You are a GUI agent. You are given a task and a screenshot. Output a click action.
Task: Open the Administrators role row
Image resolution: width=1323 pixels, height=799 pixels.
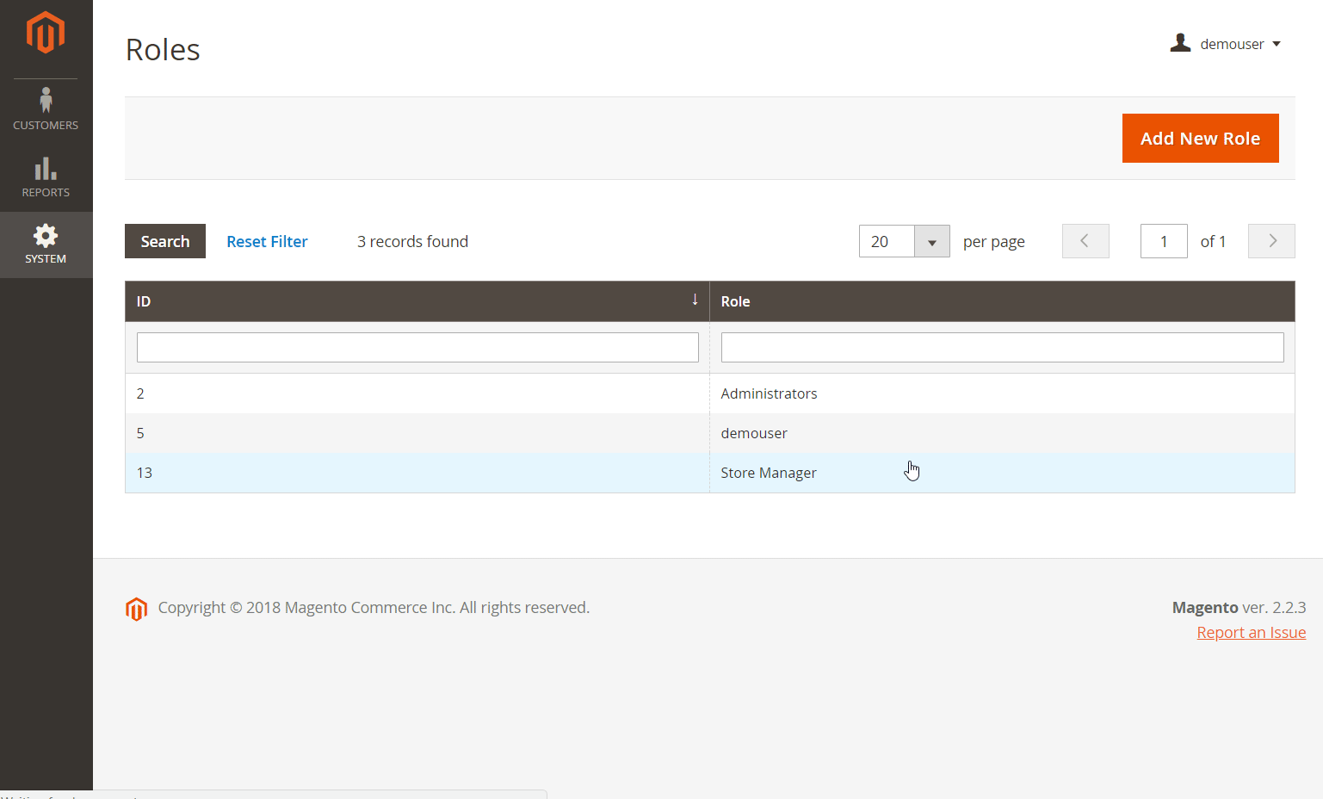click(769, 393)
